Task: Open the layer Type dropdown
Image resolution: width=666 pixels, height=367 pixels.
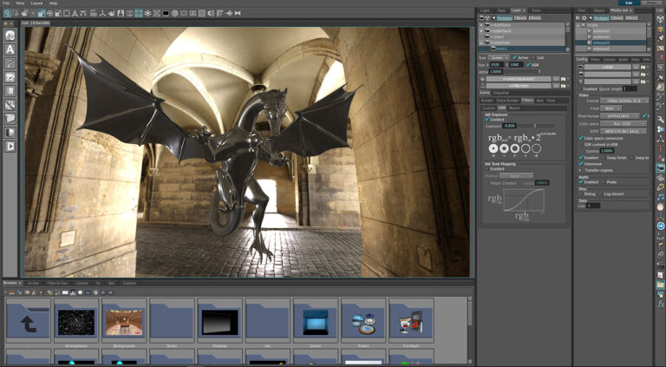Action: (x=499, y=57)
